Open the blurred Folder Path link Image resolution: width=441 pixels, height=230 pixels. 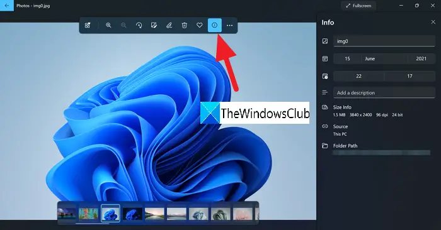pyautogui.click(x=381, y=153)
